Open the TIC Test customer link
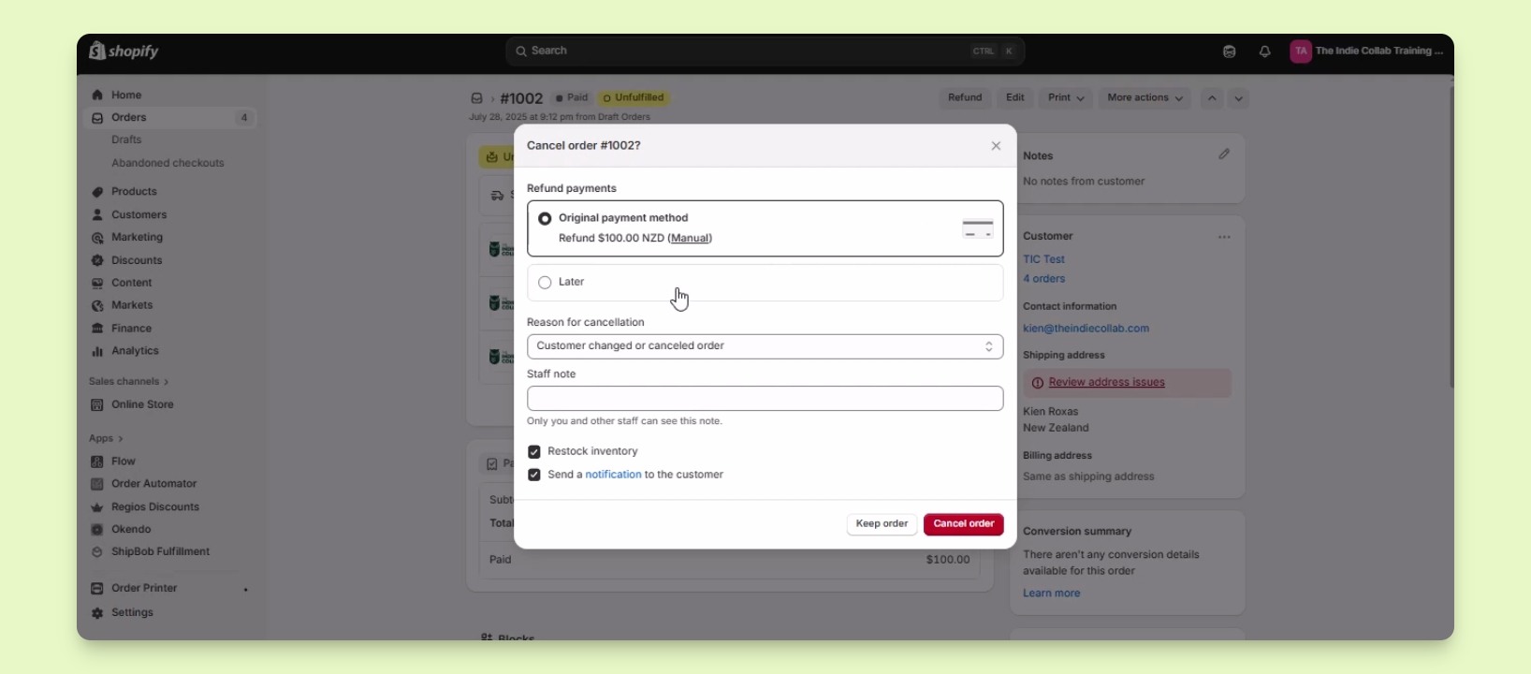 pyautogui.click(x=1043, y=259)
